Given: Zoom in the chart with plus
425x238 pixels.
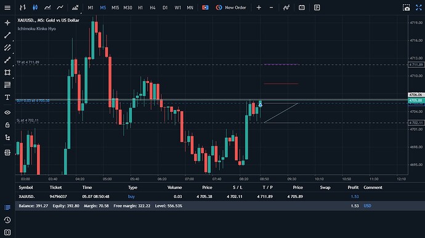Looking at the screenshot, I should point(259,7).
